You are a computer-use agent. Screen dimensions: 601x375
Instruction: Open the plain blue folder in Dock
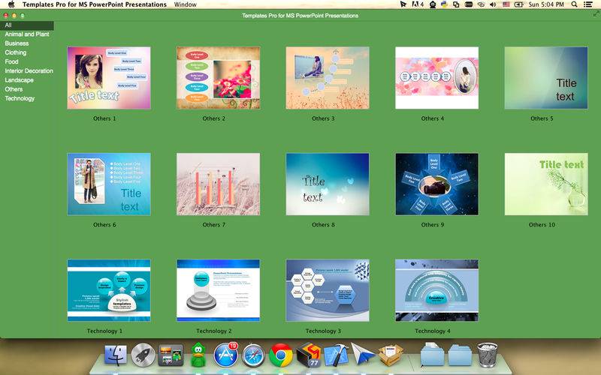point(460,355)
